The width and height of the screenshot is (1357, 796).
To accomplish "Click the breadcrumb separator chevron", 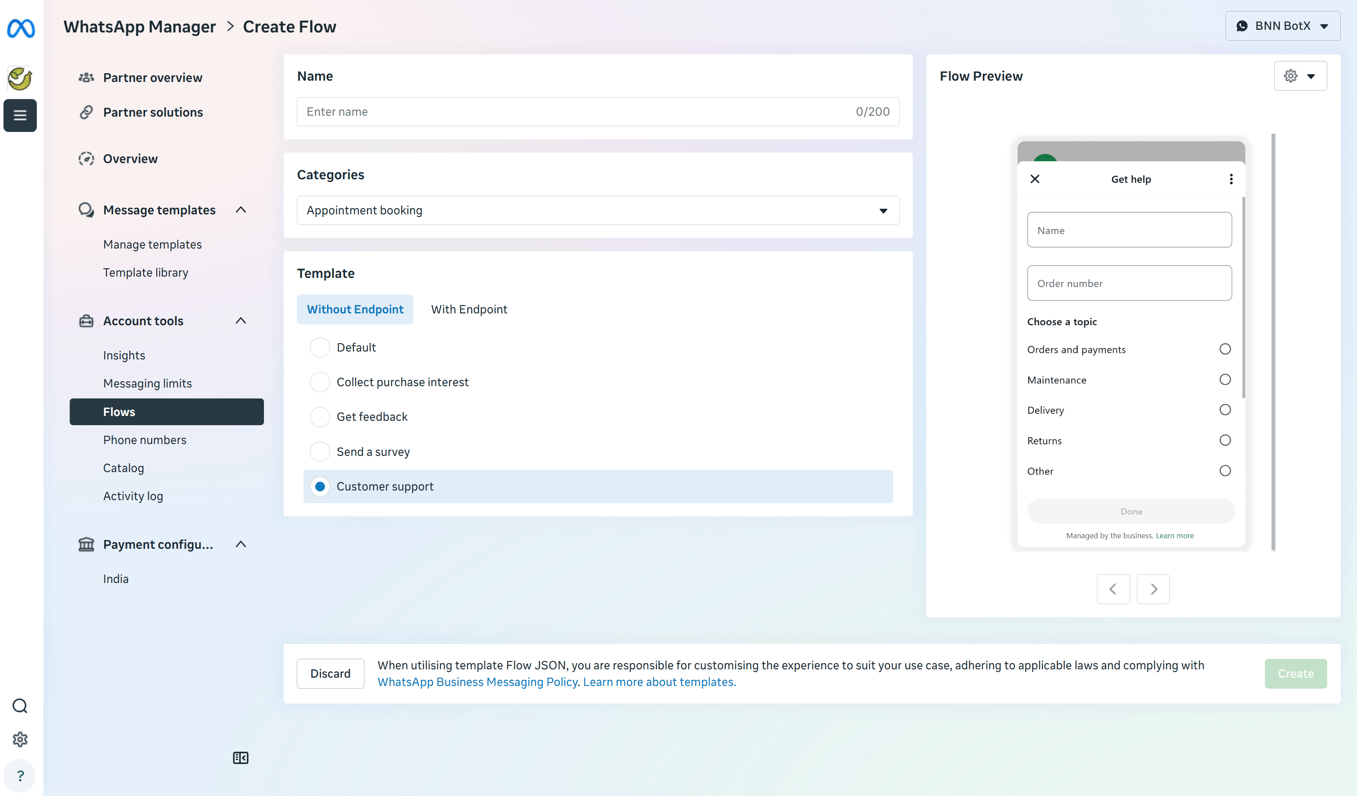I will pyautogui.click(x=231, y=26).
